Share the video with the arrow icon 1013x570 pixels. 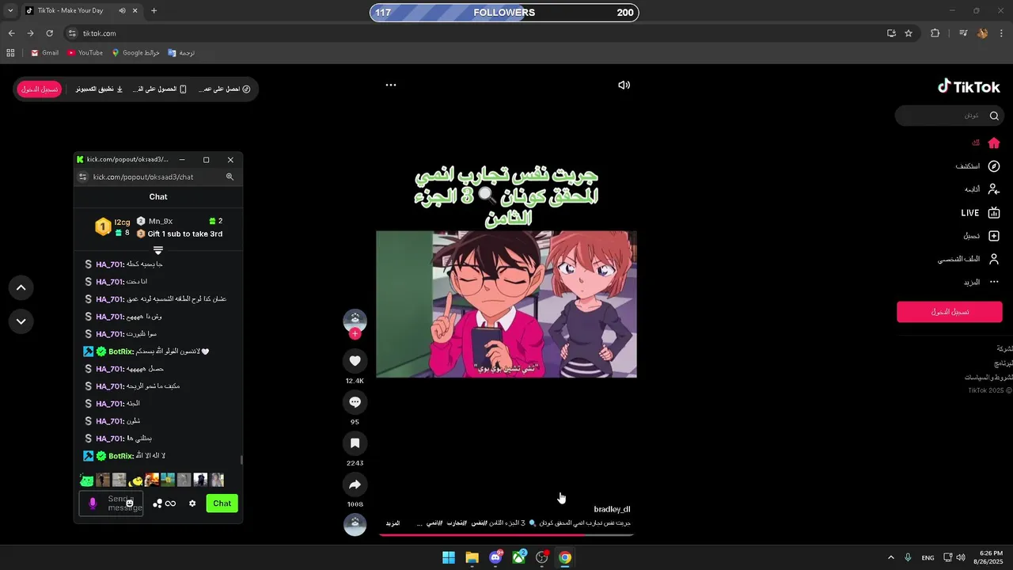tap(355, 484)
